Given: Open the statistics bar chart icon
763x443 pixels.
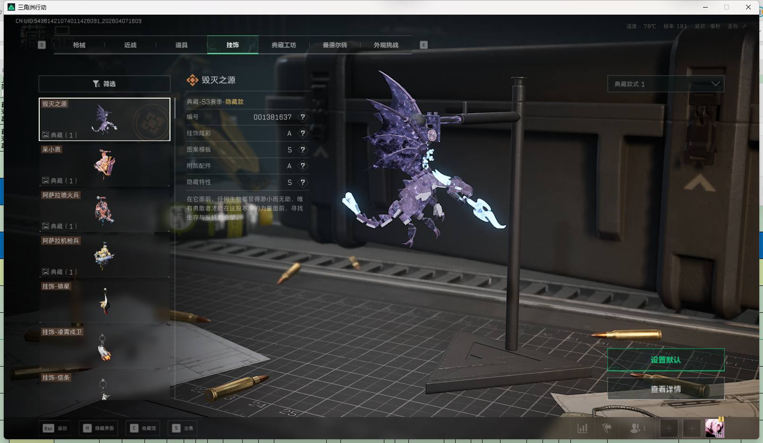Looking at the screenshot, I should [x=583, y=428].
